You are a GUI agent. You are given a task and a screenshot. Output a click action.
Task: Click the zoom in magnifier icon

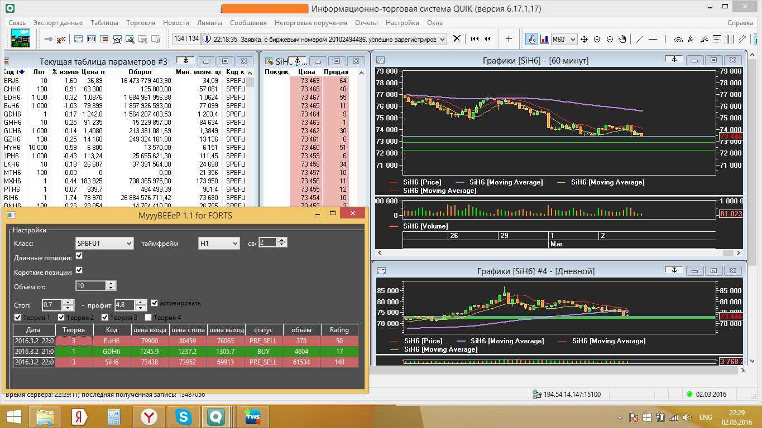(597, 39)
